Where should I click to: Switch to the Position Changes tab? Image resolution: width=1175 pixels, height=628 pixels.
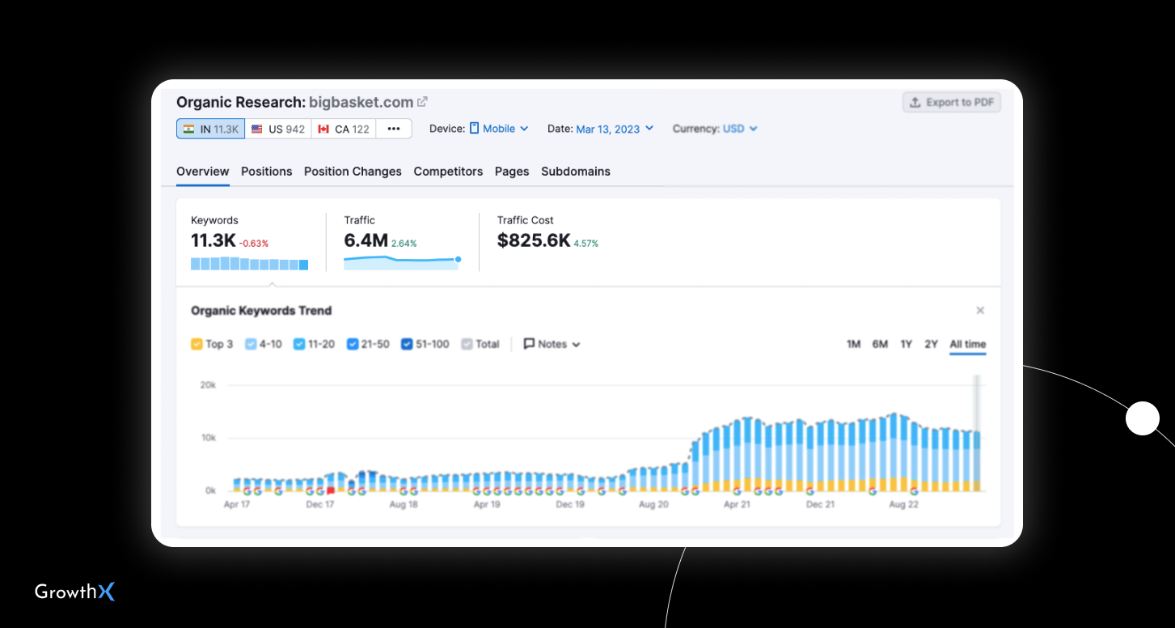(x=353, y=172)
